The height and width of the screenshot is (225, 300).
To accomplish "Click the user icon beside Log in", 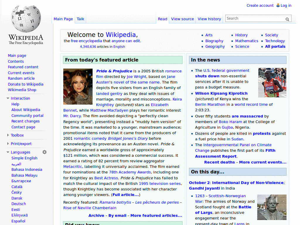I will coord(278,6).
